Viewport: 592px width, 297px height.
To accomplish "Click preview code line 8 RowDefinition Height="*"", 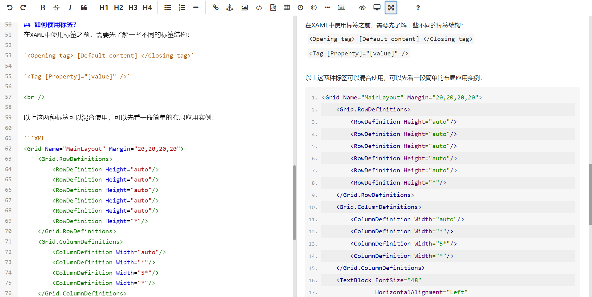I will [x=398, y=183].
